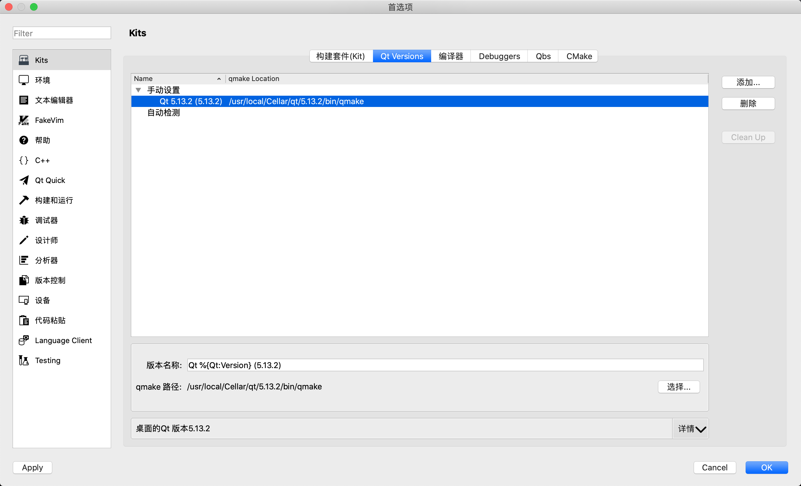Click the 构建和运行 sidebar label
The image size is (801, 486).
[x=54, y=200]
